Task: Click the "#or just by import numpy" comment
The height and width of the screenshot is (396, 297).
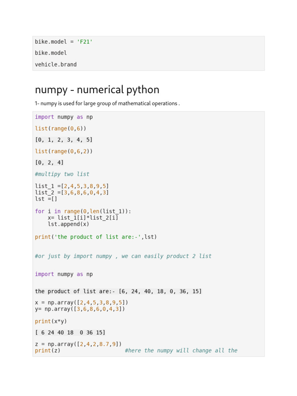Action: 123,256
